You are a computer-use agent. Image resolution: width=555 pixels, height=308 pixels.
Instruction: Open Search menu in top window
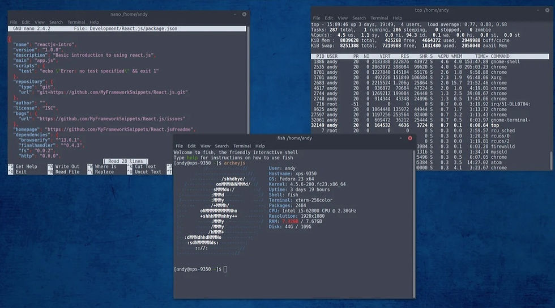[x=359, y=18]
